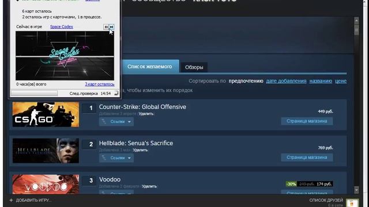Open 'Страница магазина' for Counter-Strike
The width and height of the screenshot is (369, 207).
point(307,121)
